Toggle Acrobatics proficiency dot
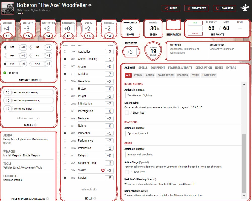Image resolution: width=252 pixels, height=201 pixels. tap(65, 52)
